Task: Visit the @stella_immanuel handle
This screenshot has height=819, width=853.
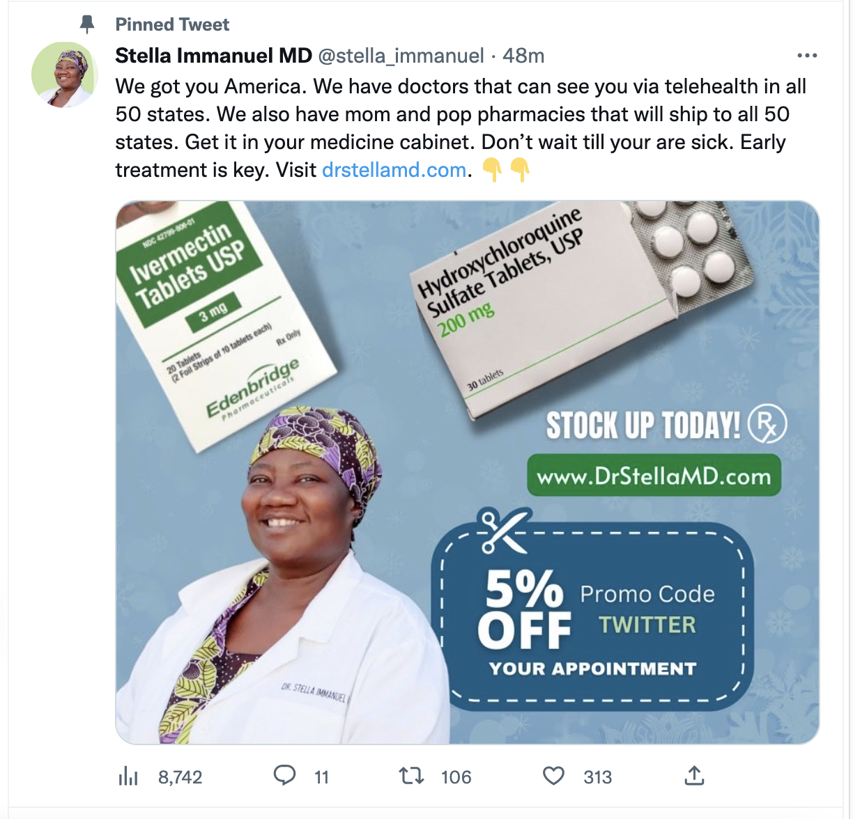Action: pyautogui.click(x=400, y=56)
